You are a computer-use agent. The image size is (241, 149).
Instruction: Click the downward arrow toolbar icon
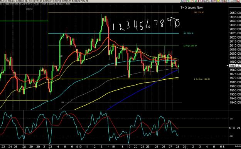click(205, 1)
